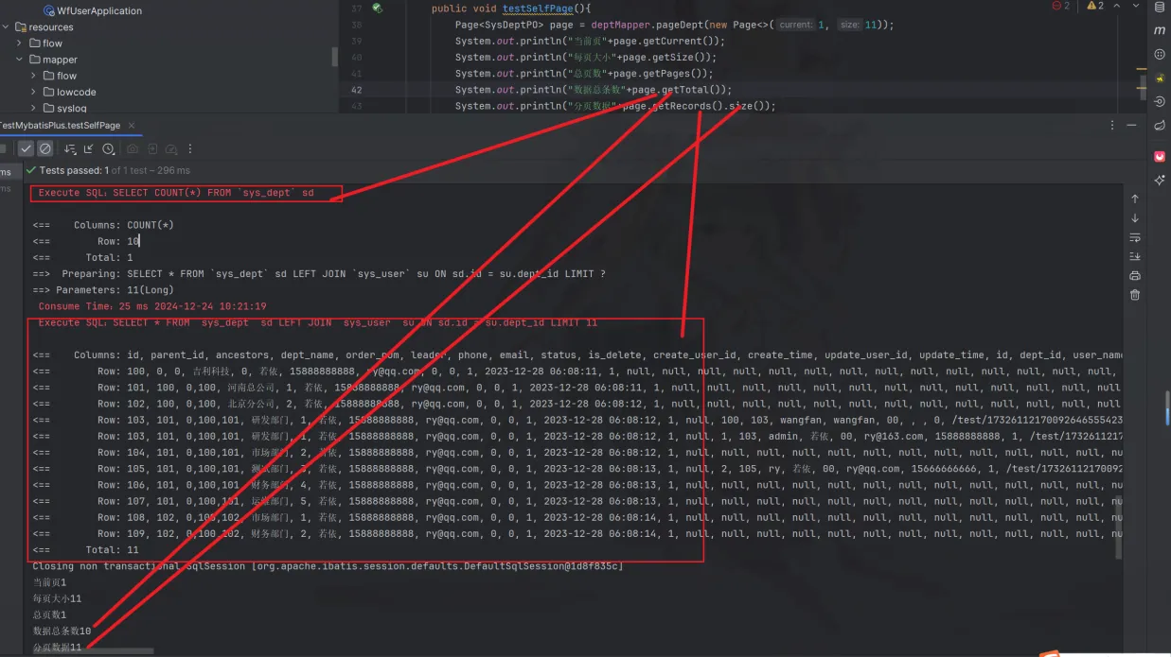Click page.getPages() on line 40
1171x657 pixels.
click(x=660, y=74)
